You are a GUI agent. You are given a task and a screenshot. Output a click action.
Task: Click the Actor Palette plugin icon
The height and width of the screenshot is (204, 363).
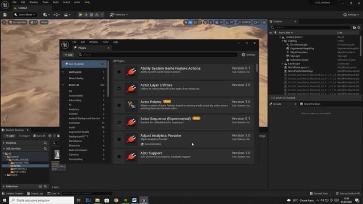131,105
